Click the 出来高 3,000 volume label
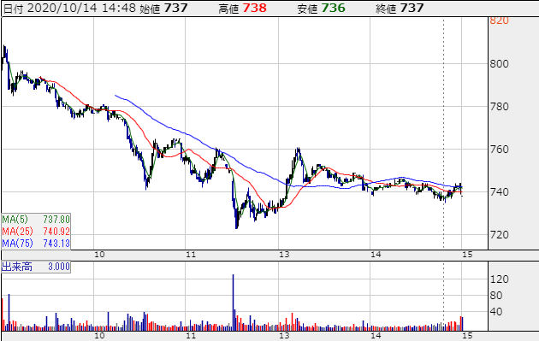Image resolution: width=539 pixels, height=341 pixels. click(x=36, y=267)
